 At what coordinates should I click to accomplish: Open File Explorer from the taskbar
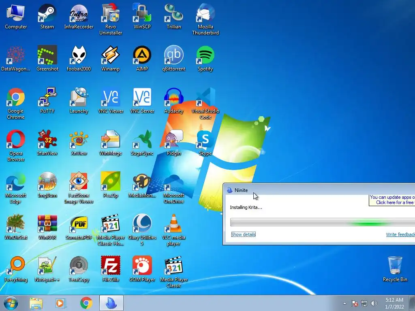tap(36, 303)
